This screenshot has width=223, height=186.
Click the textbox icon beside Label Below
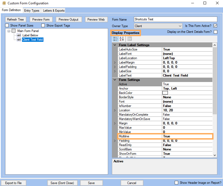point(18,35)
